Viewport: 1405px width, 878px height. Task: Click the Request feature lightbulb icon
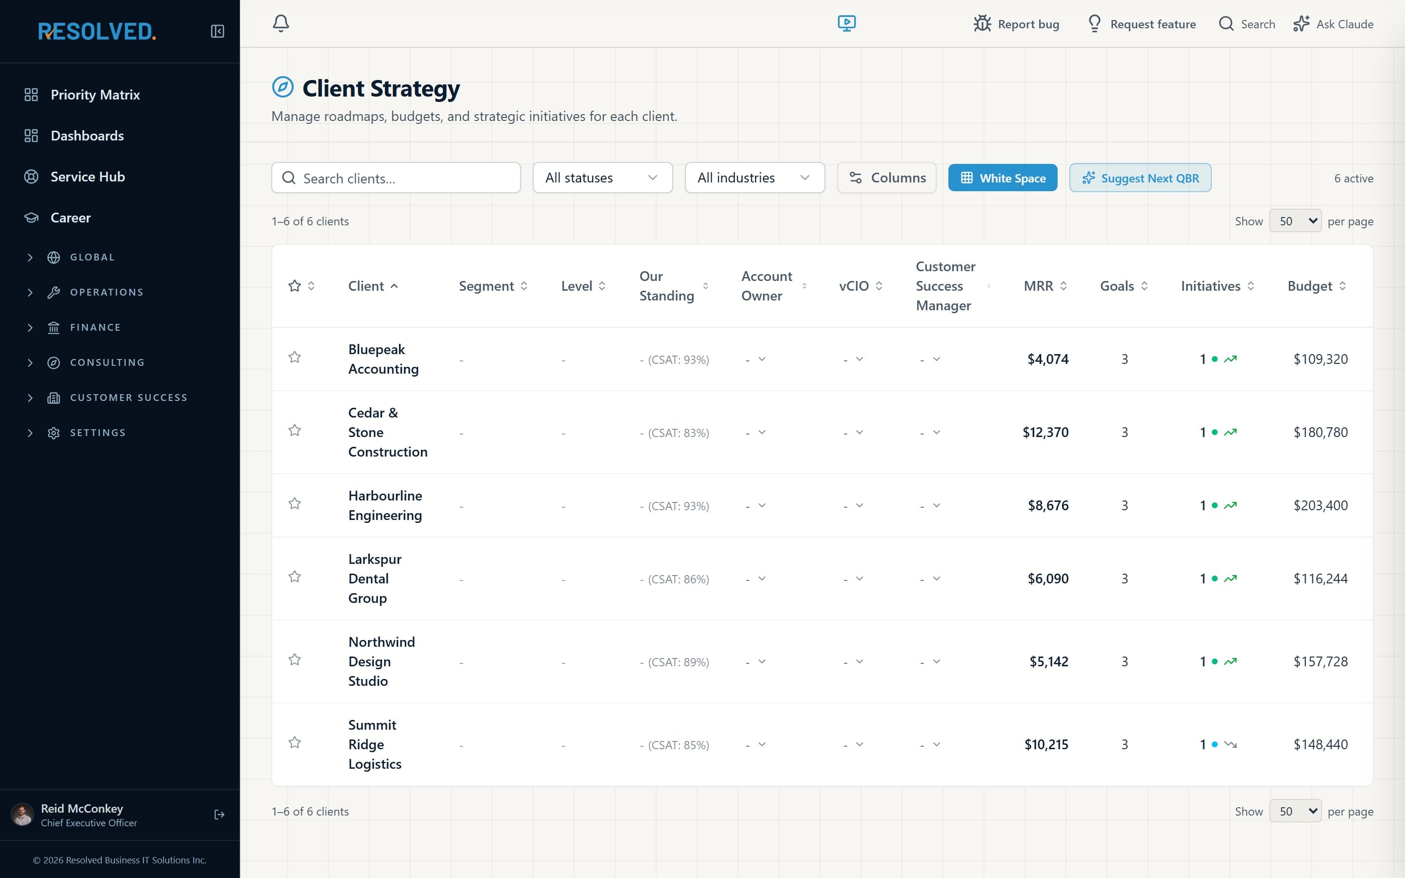[x=1094, y=24]
